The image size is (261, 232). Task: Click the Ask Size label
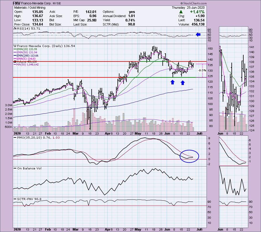(x=56, y=16)
